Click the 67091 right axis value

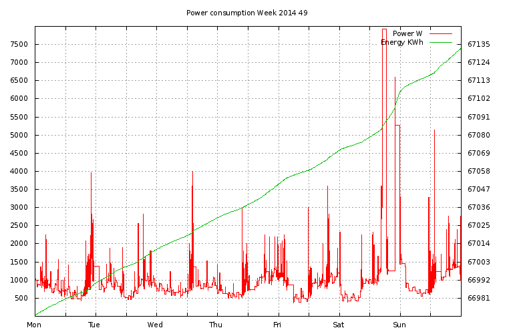point(479,117)
